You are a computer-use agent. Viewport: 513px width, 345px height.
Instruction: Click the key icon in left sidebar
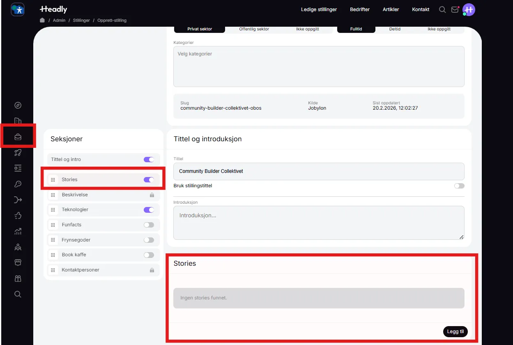[x=18, y=184]
